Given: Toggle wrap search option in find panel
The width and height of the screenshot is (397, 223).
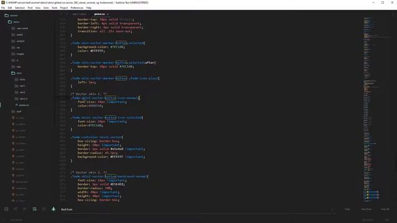Looking at the screenshot, I should click(x=35, y=209).
